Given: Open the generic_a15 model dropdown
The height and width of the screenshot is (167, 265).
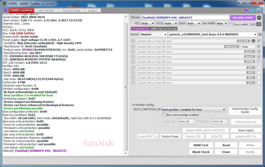Looking at the screenshot, I should pos(213,34).
